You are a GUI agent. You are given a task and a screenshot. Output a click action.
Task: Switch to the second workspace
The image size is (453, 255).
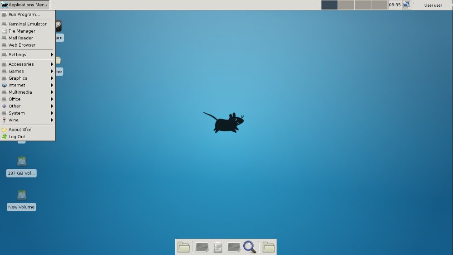(346, 5)
